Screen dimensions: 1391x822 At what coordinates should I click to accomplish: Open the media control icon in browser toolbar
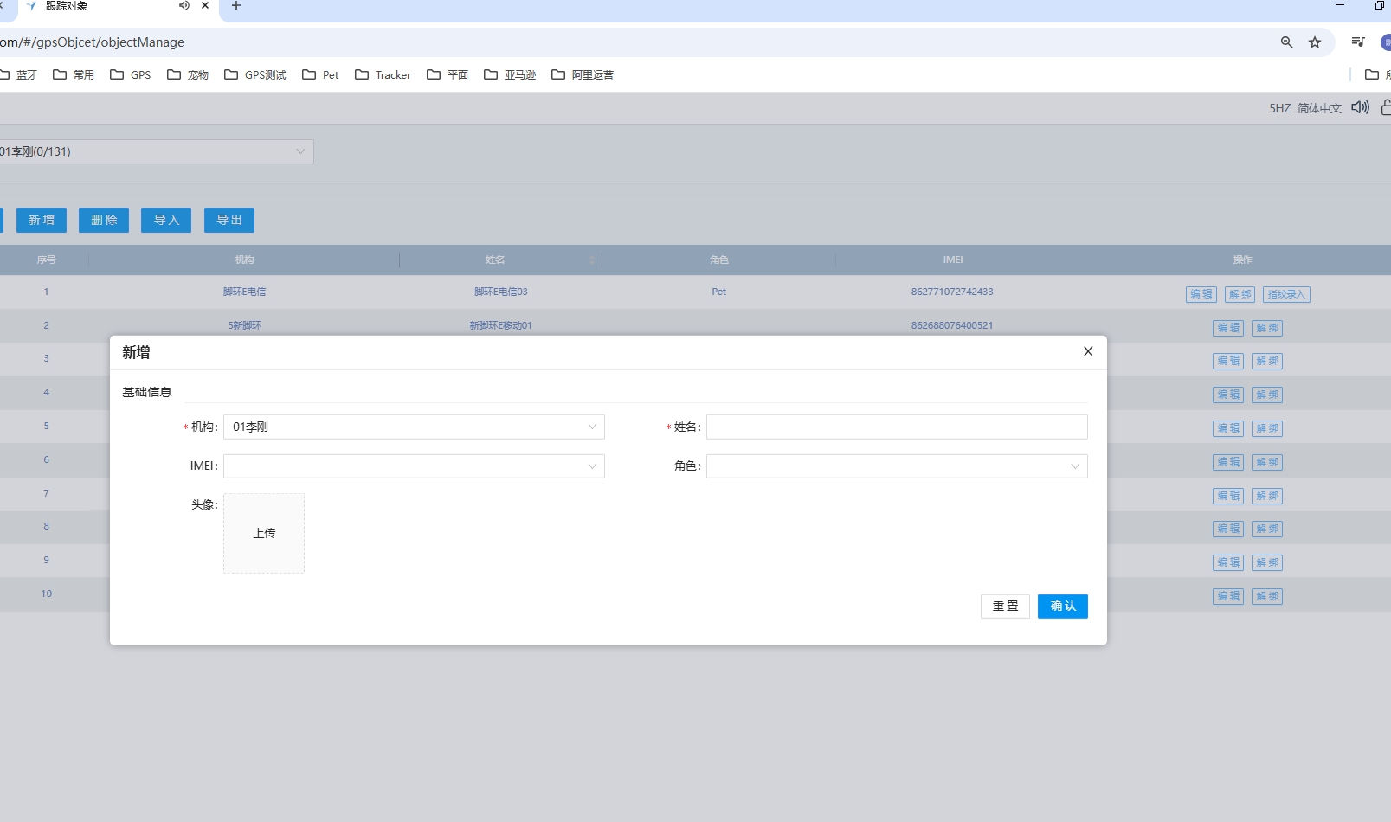[x=1358, y=42]
